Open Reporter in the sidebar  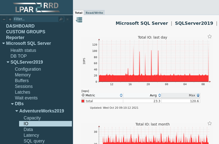15,38
